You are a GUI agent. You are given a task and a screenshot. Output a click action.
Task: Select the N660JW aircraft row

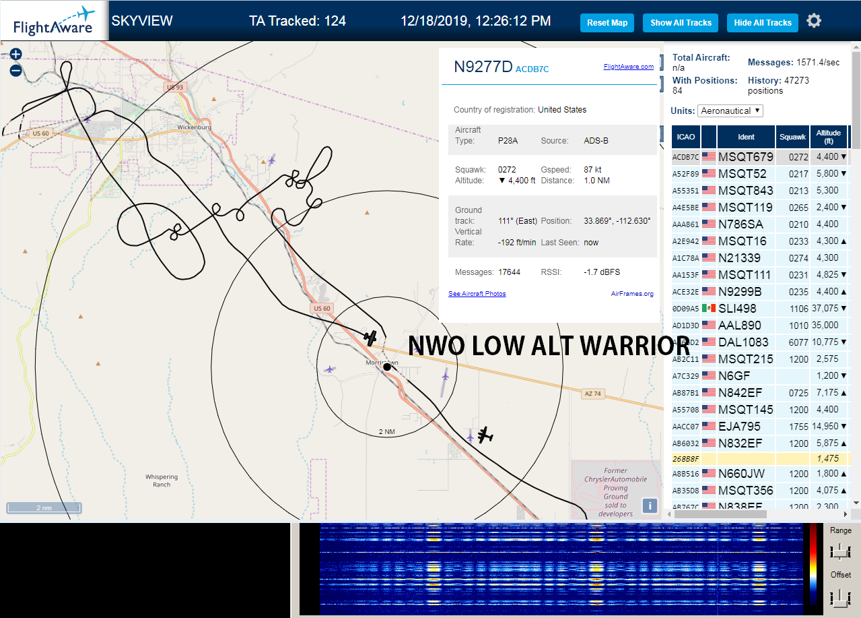pos(760,473)
